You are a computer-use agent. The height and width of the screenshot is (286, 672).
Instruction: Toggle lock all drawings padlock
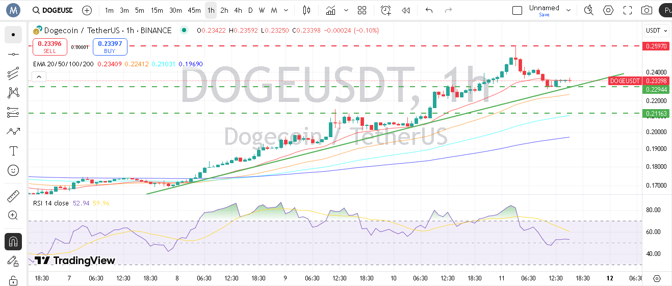pos(13,280)
